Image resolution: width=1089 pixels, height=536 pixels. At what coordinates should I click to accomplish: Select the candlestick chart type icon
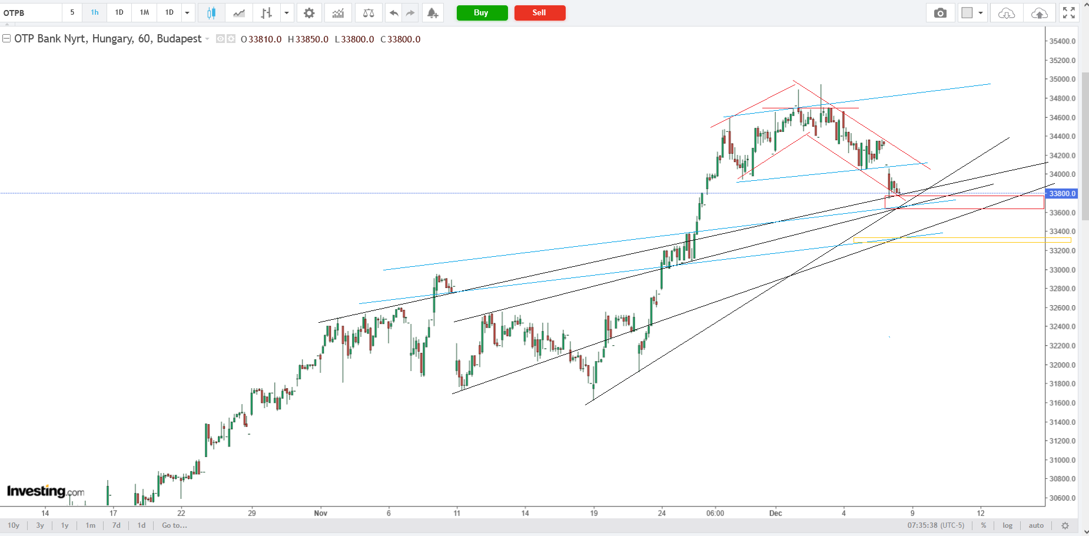pyautogui.click(x=211, y=13)
